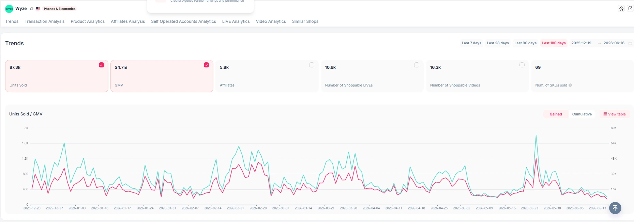
Task: Click the Phones & Electronics category tag
Action: click(x=60, y=9)
